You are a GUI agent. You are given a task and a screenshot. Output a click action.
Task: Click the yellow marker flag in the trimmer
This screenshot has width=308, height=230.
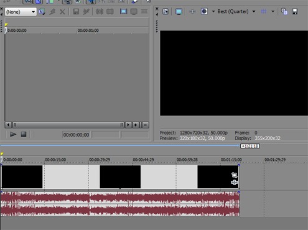click(x=6, y=24)
